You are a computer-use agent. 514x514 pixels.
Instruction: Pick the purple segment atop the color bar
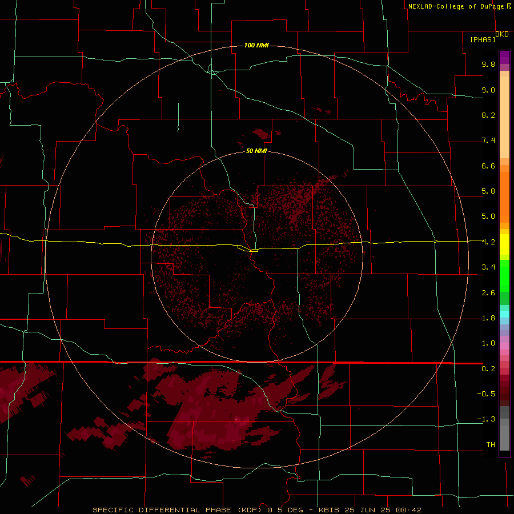(504, 57)
